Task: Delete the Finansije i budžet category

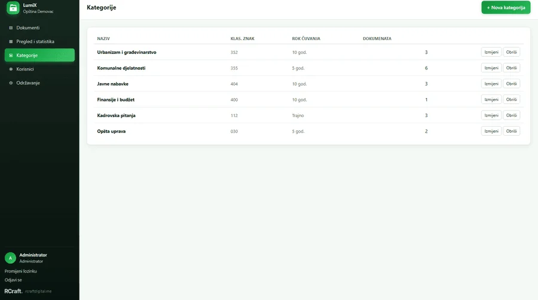Action: pyautogui.click(x=511, y=99)
